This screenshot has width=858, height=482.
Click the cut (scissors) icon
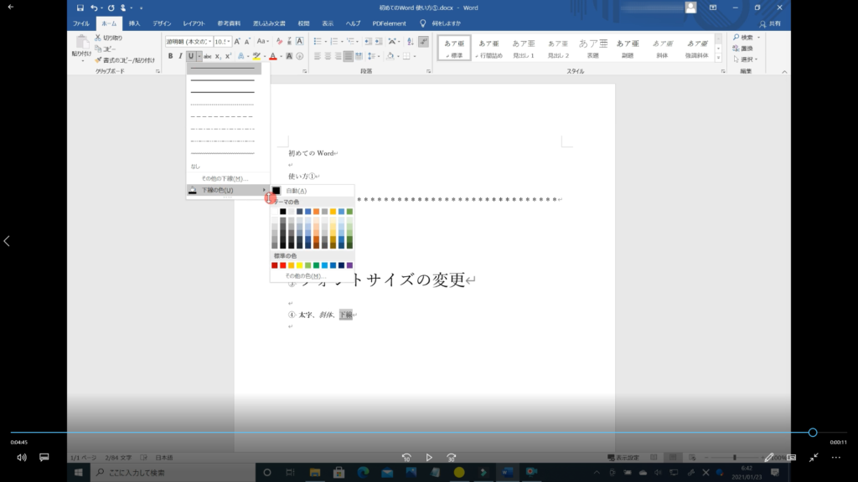click(x=98, y=38)
